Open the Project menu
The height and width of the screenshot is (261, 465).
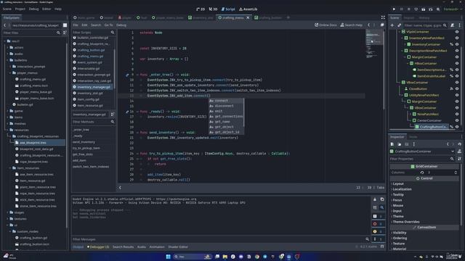coord(20,9)
